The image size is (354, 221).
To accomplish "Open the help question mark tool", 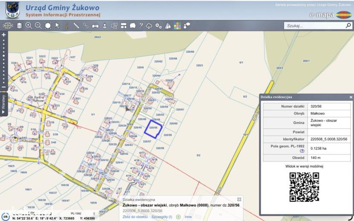I will point(141,25).
